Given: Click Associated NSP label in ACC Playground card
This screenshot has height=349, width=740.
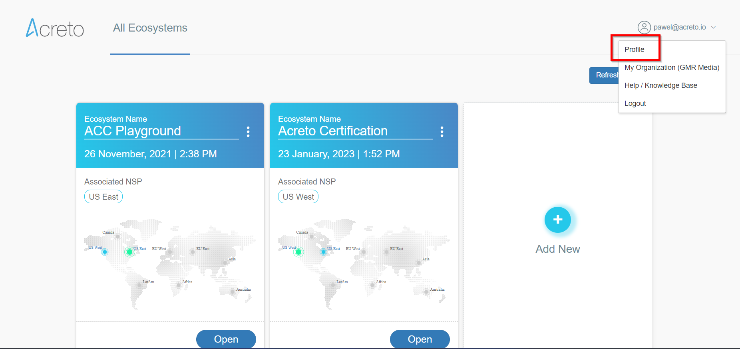Looking at the screenshot, I should tap(113, 182).
